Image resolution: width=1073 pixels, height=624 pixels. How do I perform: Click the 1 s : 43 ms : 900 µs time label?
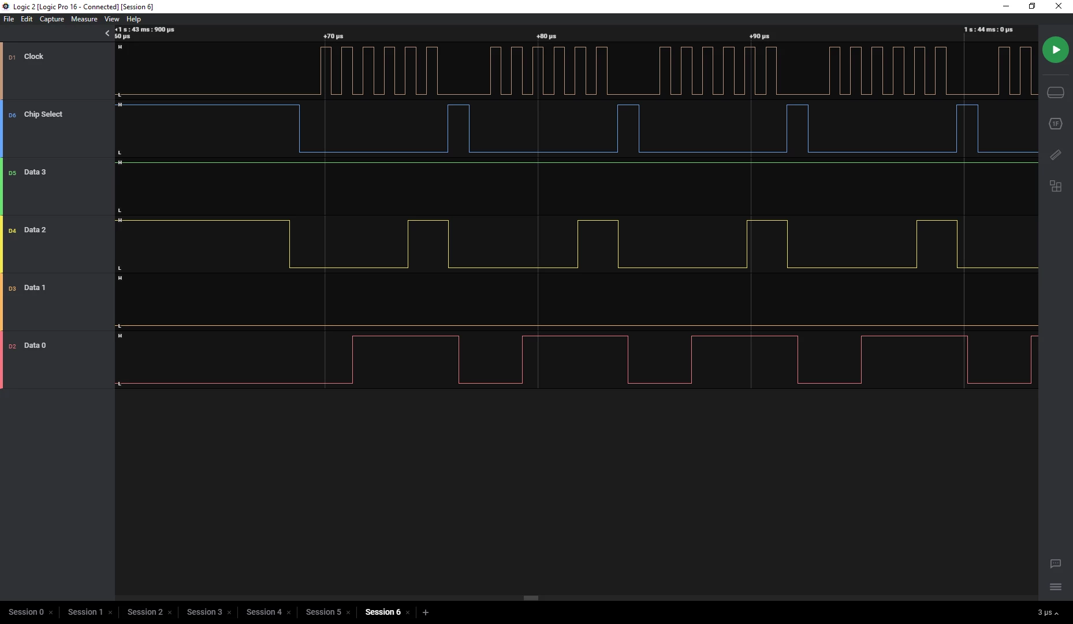tap(146, 29)
